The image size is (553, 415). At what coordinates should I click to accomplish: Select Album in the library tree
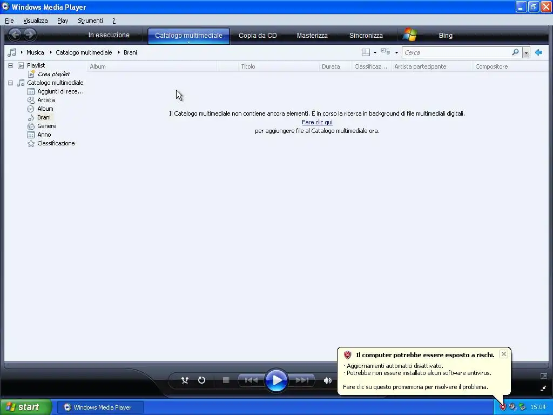pos(45,109)
